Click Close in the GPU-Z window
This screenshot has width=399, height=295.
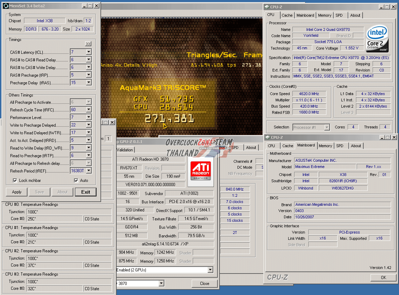[x=205, y=283]
